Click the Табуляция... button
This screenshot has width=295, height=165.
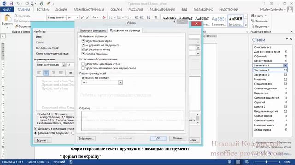(86, 138)
